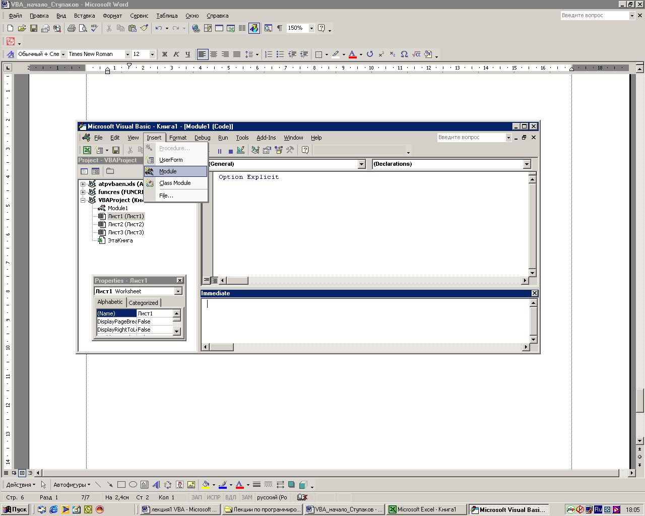Switch to the Categorized tab in Properties

click(x=143, y=303)
